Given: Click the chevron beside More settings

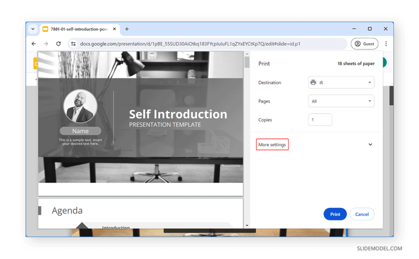Looking at the screenshot, I should (370, 145).
